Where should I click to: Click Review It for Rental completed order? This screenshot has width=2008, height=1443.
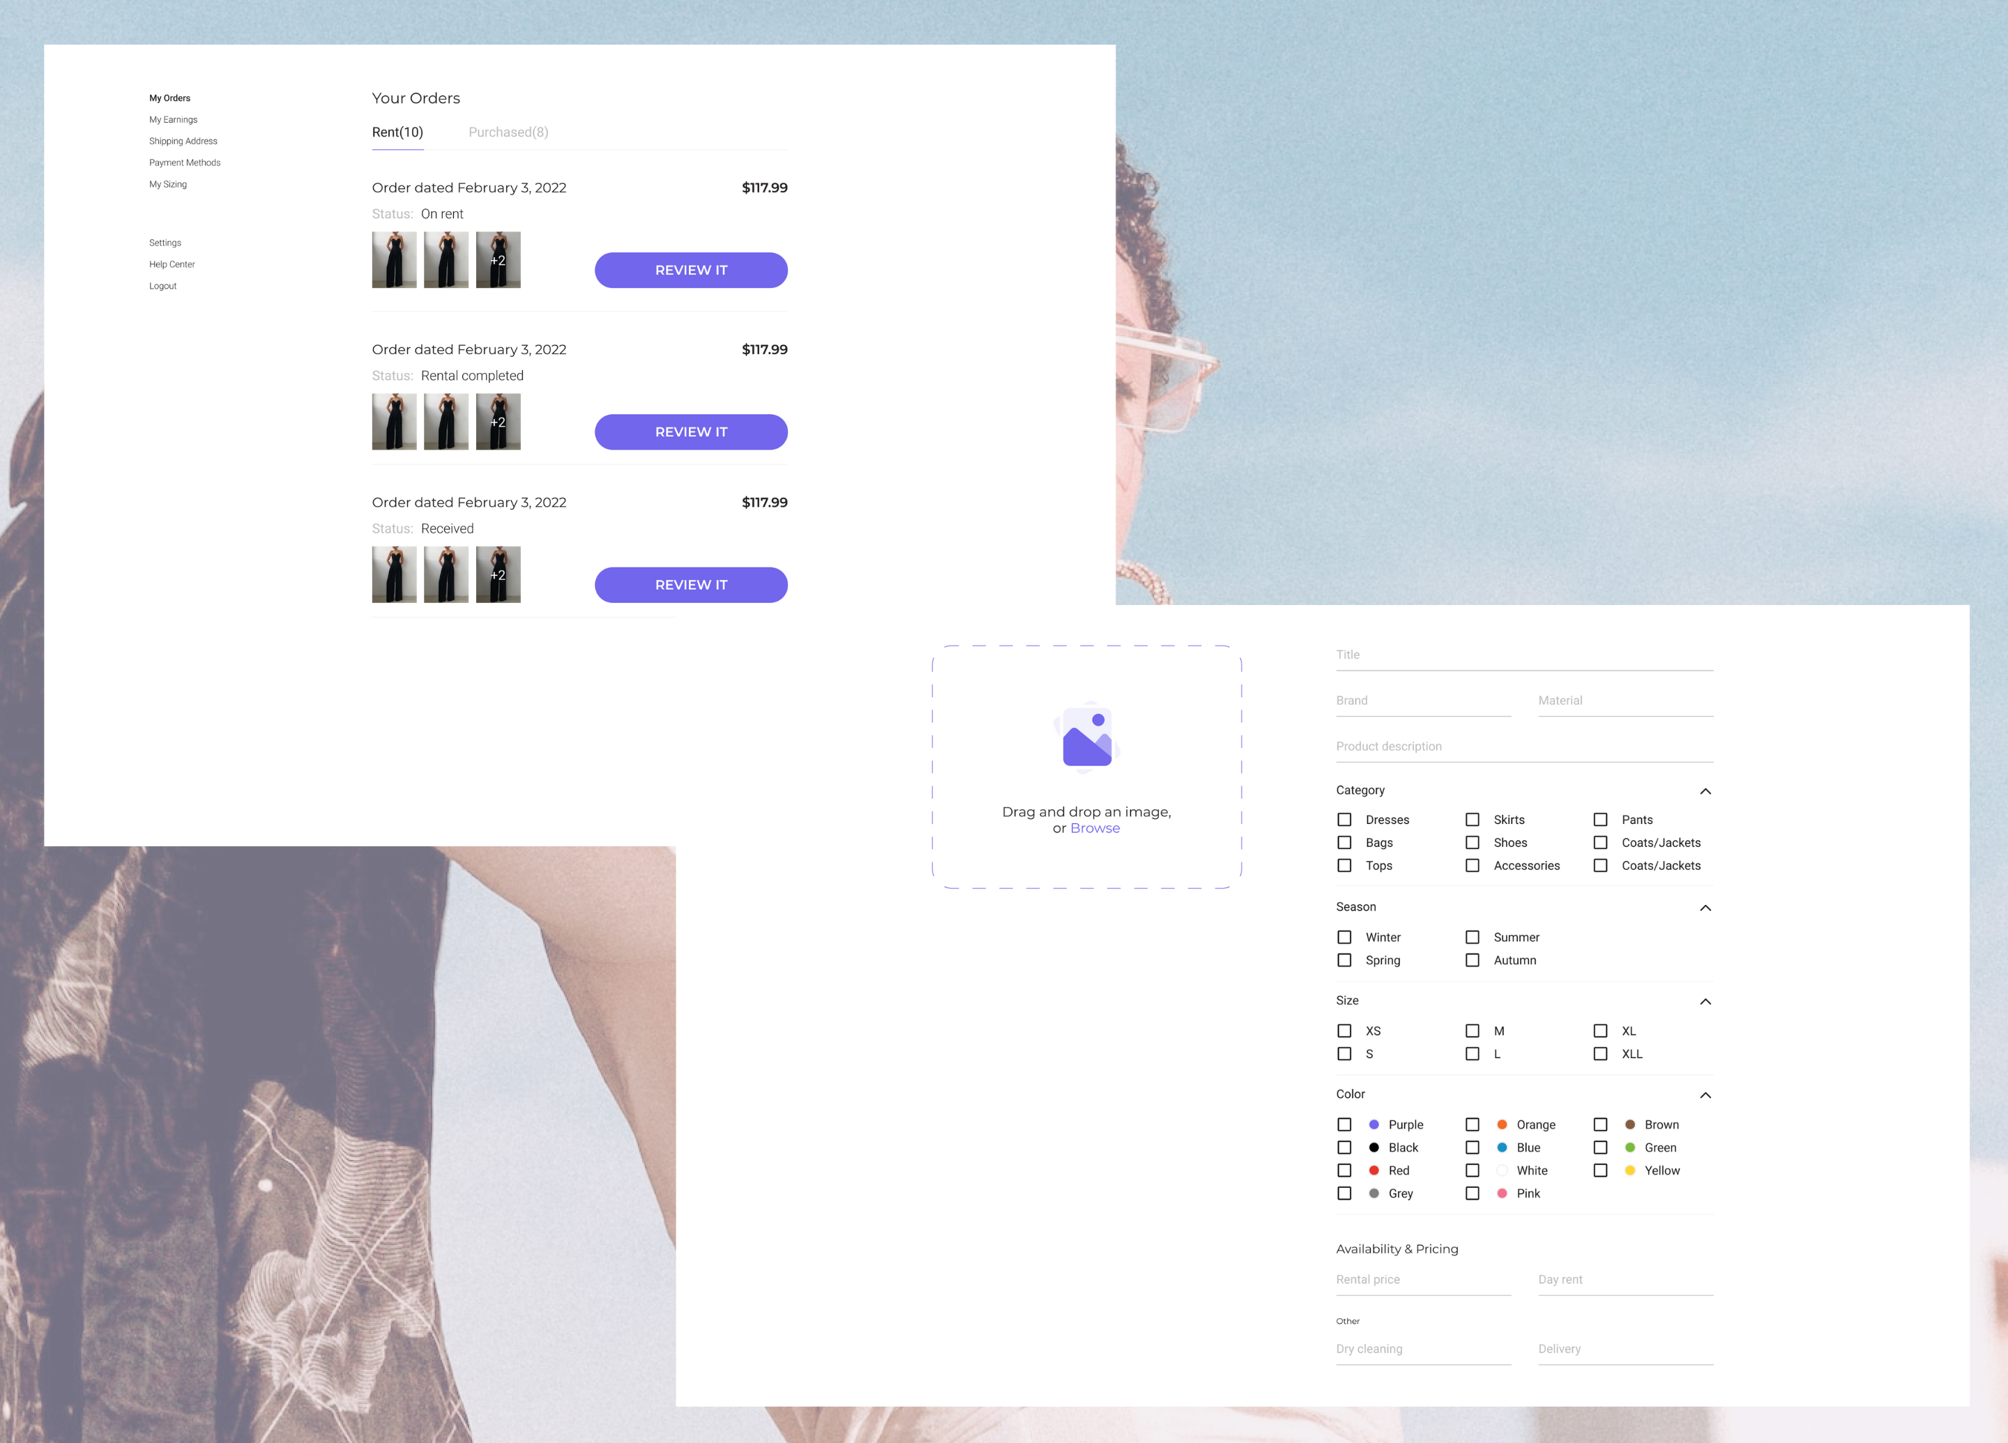pos(691,432)
